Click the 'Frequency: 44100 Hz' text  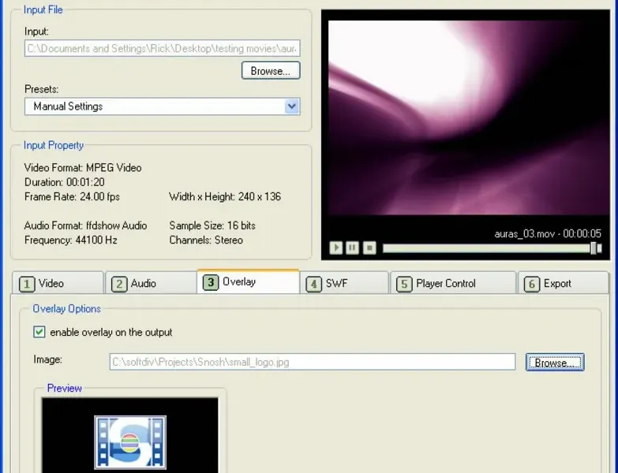click(71, 240)
